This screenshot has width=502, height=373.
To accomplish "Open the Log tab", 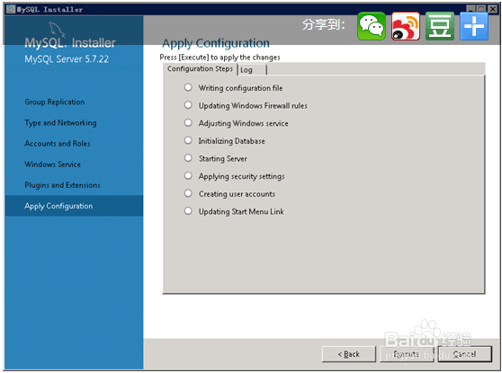I will coord(252,70).
